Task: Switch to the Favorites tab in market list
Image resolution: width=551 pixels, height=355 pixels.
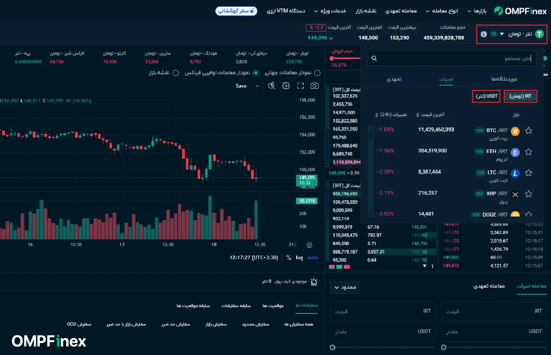Action: coord(504,79)
